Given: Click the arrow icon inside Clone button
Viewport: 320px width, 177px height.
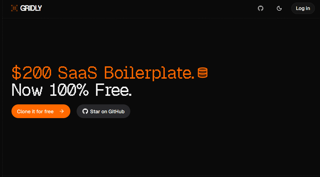Looking at the screenshot, I should 62,111.
